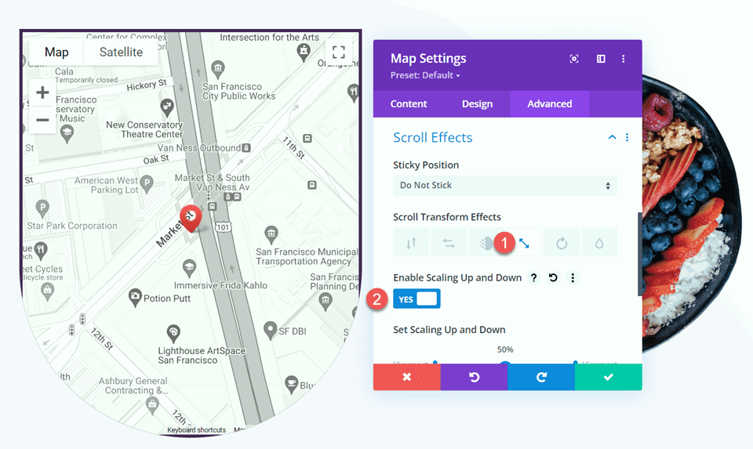Viewport: 753px width, 449px height.
Task: Zoom in on the map
Action: pos(42,92)
